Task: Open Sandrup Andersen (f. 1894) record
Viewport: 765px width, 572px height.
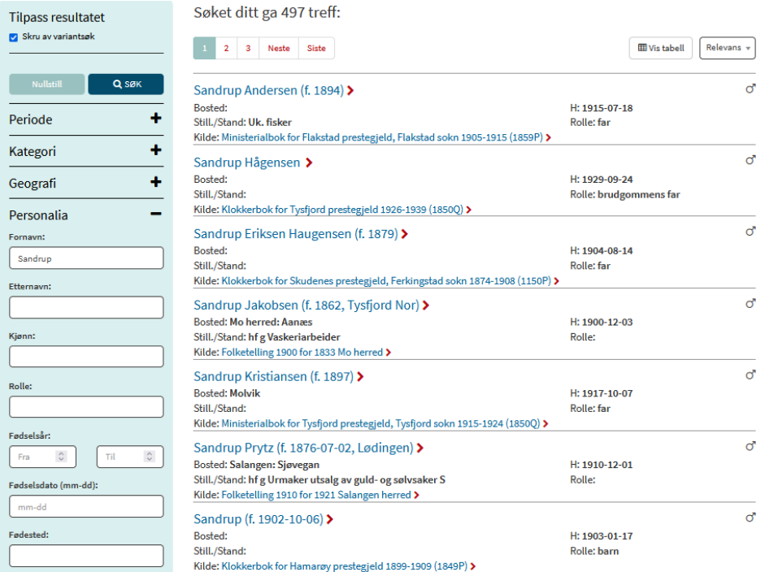Action: [268, 90]
